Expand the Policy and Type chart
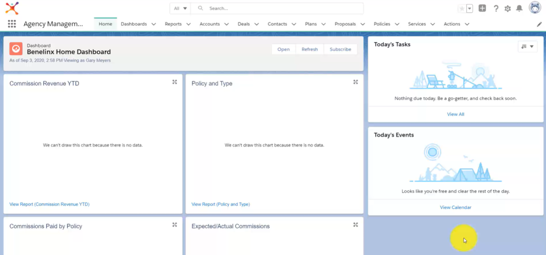This screenshot has width=546, height=255. pos(355,82)
